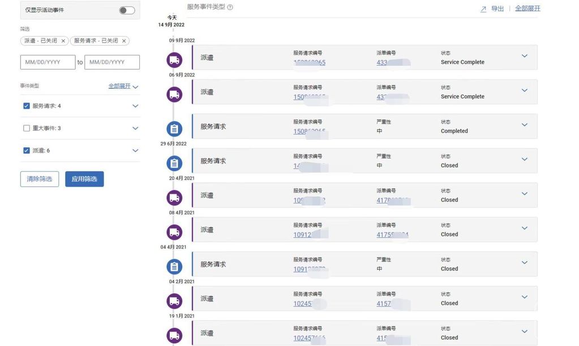Viewport: 579px width, 346px height.
Task: Click the help icon beside 服务事件类型
Action: pyautogui.click(x=230, y=7)
